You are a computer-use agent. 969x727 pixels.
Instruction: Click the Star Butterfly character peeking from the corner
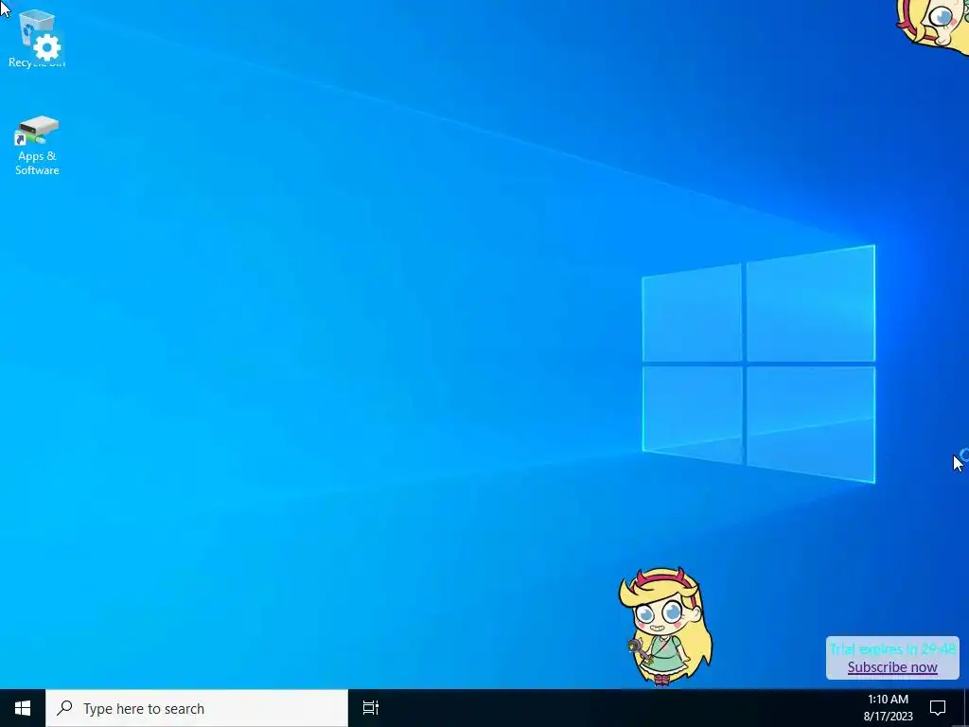(934, 26)
